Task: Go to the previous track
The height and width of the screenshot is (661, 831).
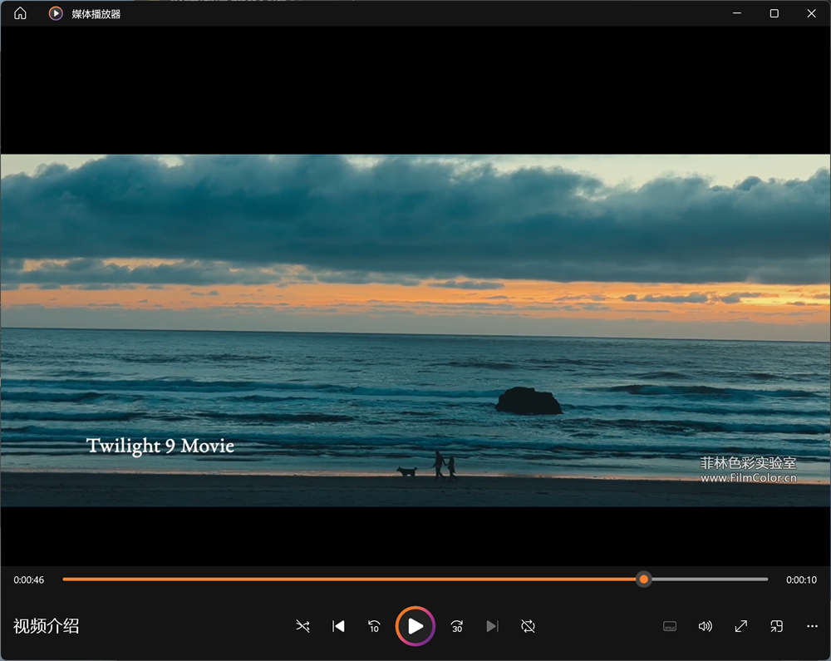Action: pyautogui.click(x=338, y=626)
